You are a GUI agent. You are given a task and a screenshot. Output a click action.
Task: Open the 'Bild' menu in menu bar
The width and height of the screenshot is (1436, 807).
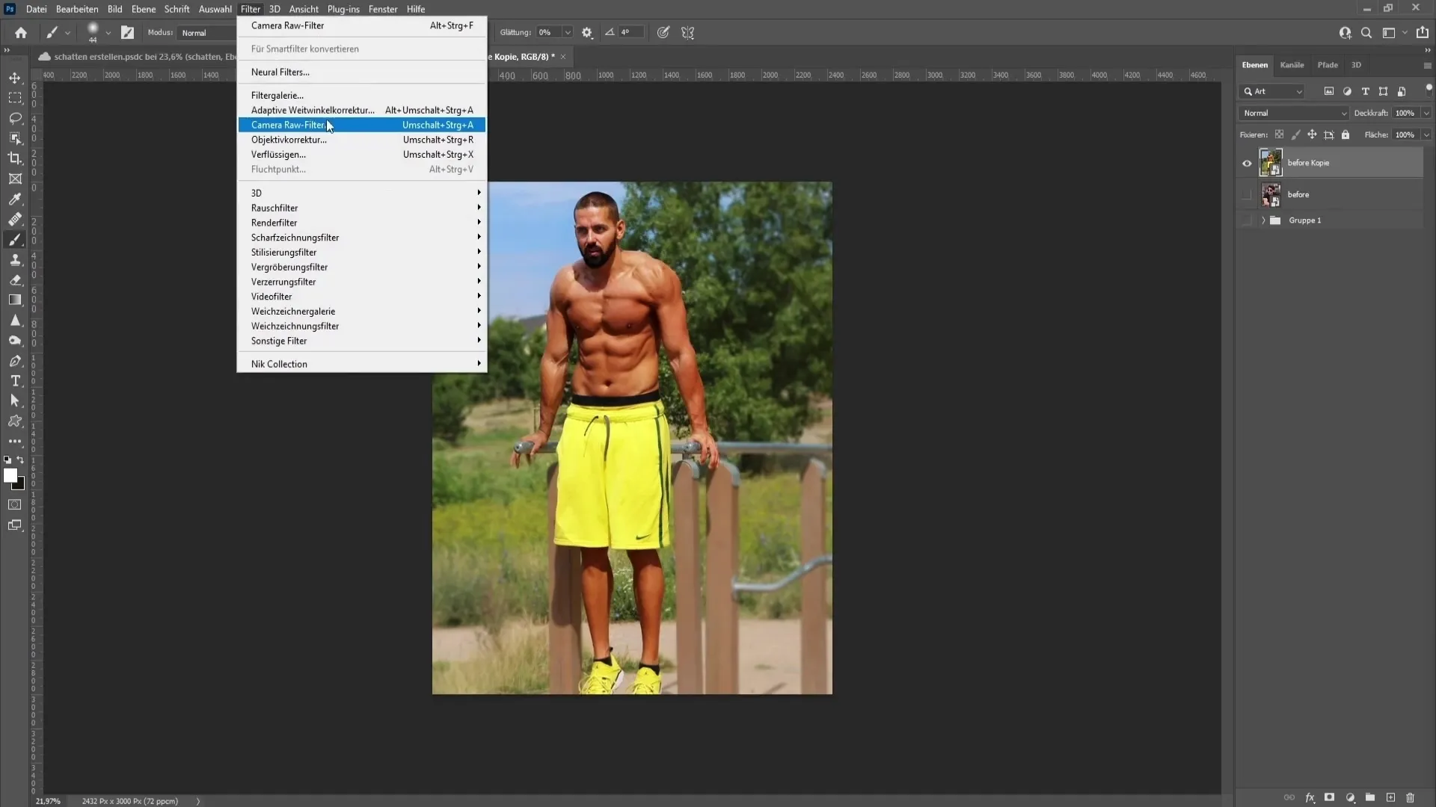[114, 9]
